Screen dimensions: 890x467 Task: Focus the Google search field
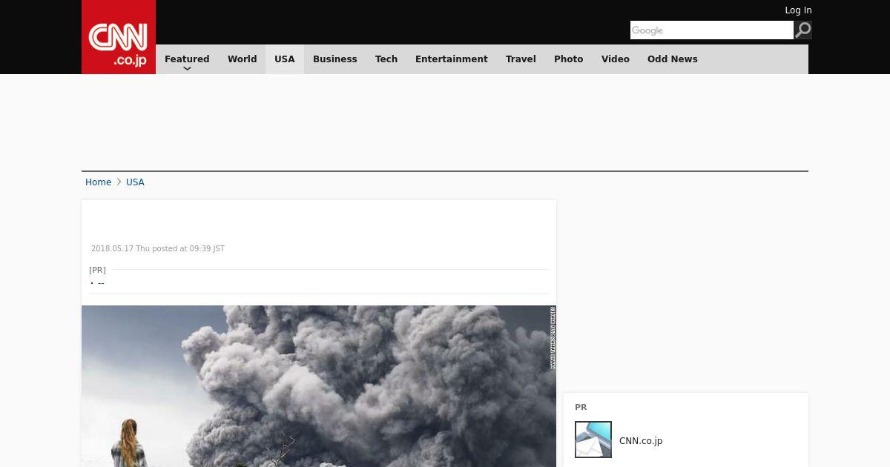click(712, 30)
